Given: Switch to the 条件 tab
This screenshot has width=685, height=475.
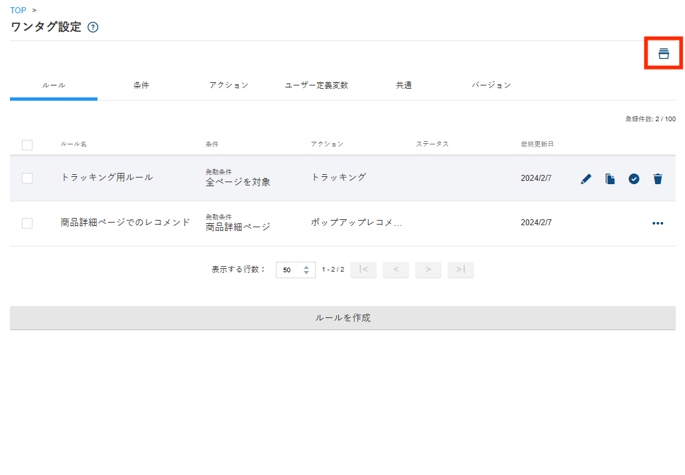Looking at the screenshot, I should point(141,85).
